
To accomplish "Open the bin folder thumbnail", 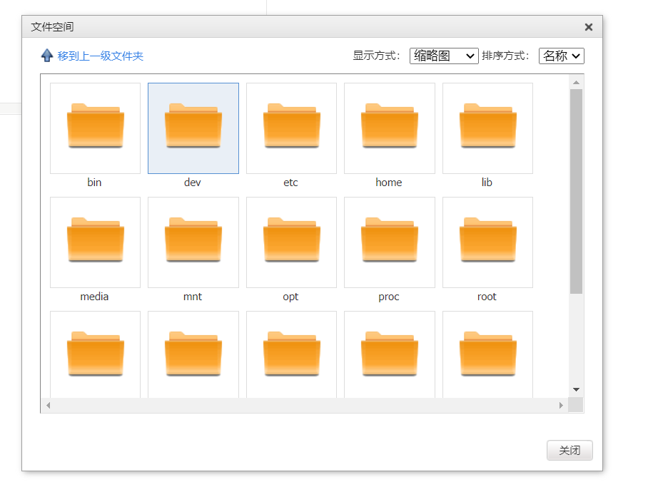I will (x=95, y=128).
